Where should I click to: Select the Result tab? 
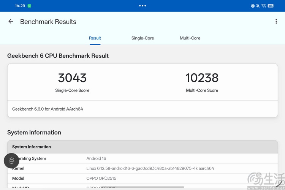(95, 38)
